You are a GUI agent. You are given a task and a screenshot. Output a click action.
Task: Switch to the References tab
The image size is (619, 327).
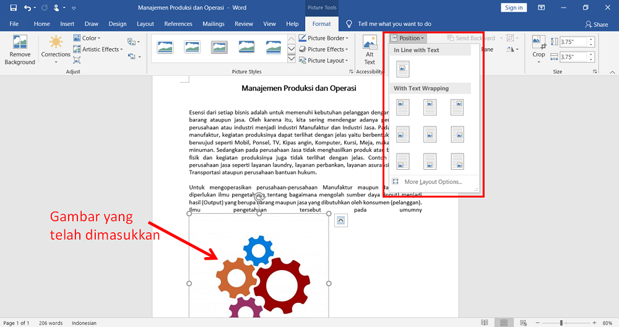[x=178, y=24]
